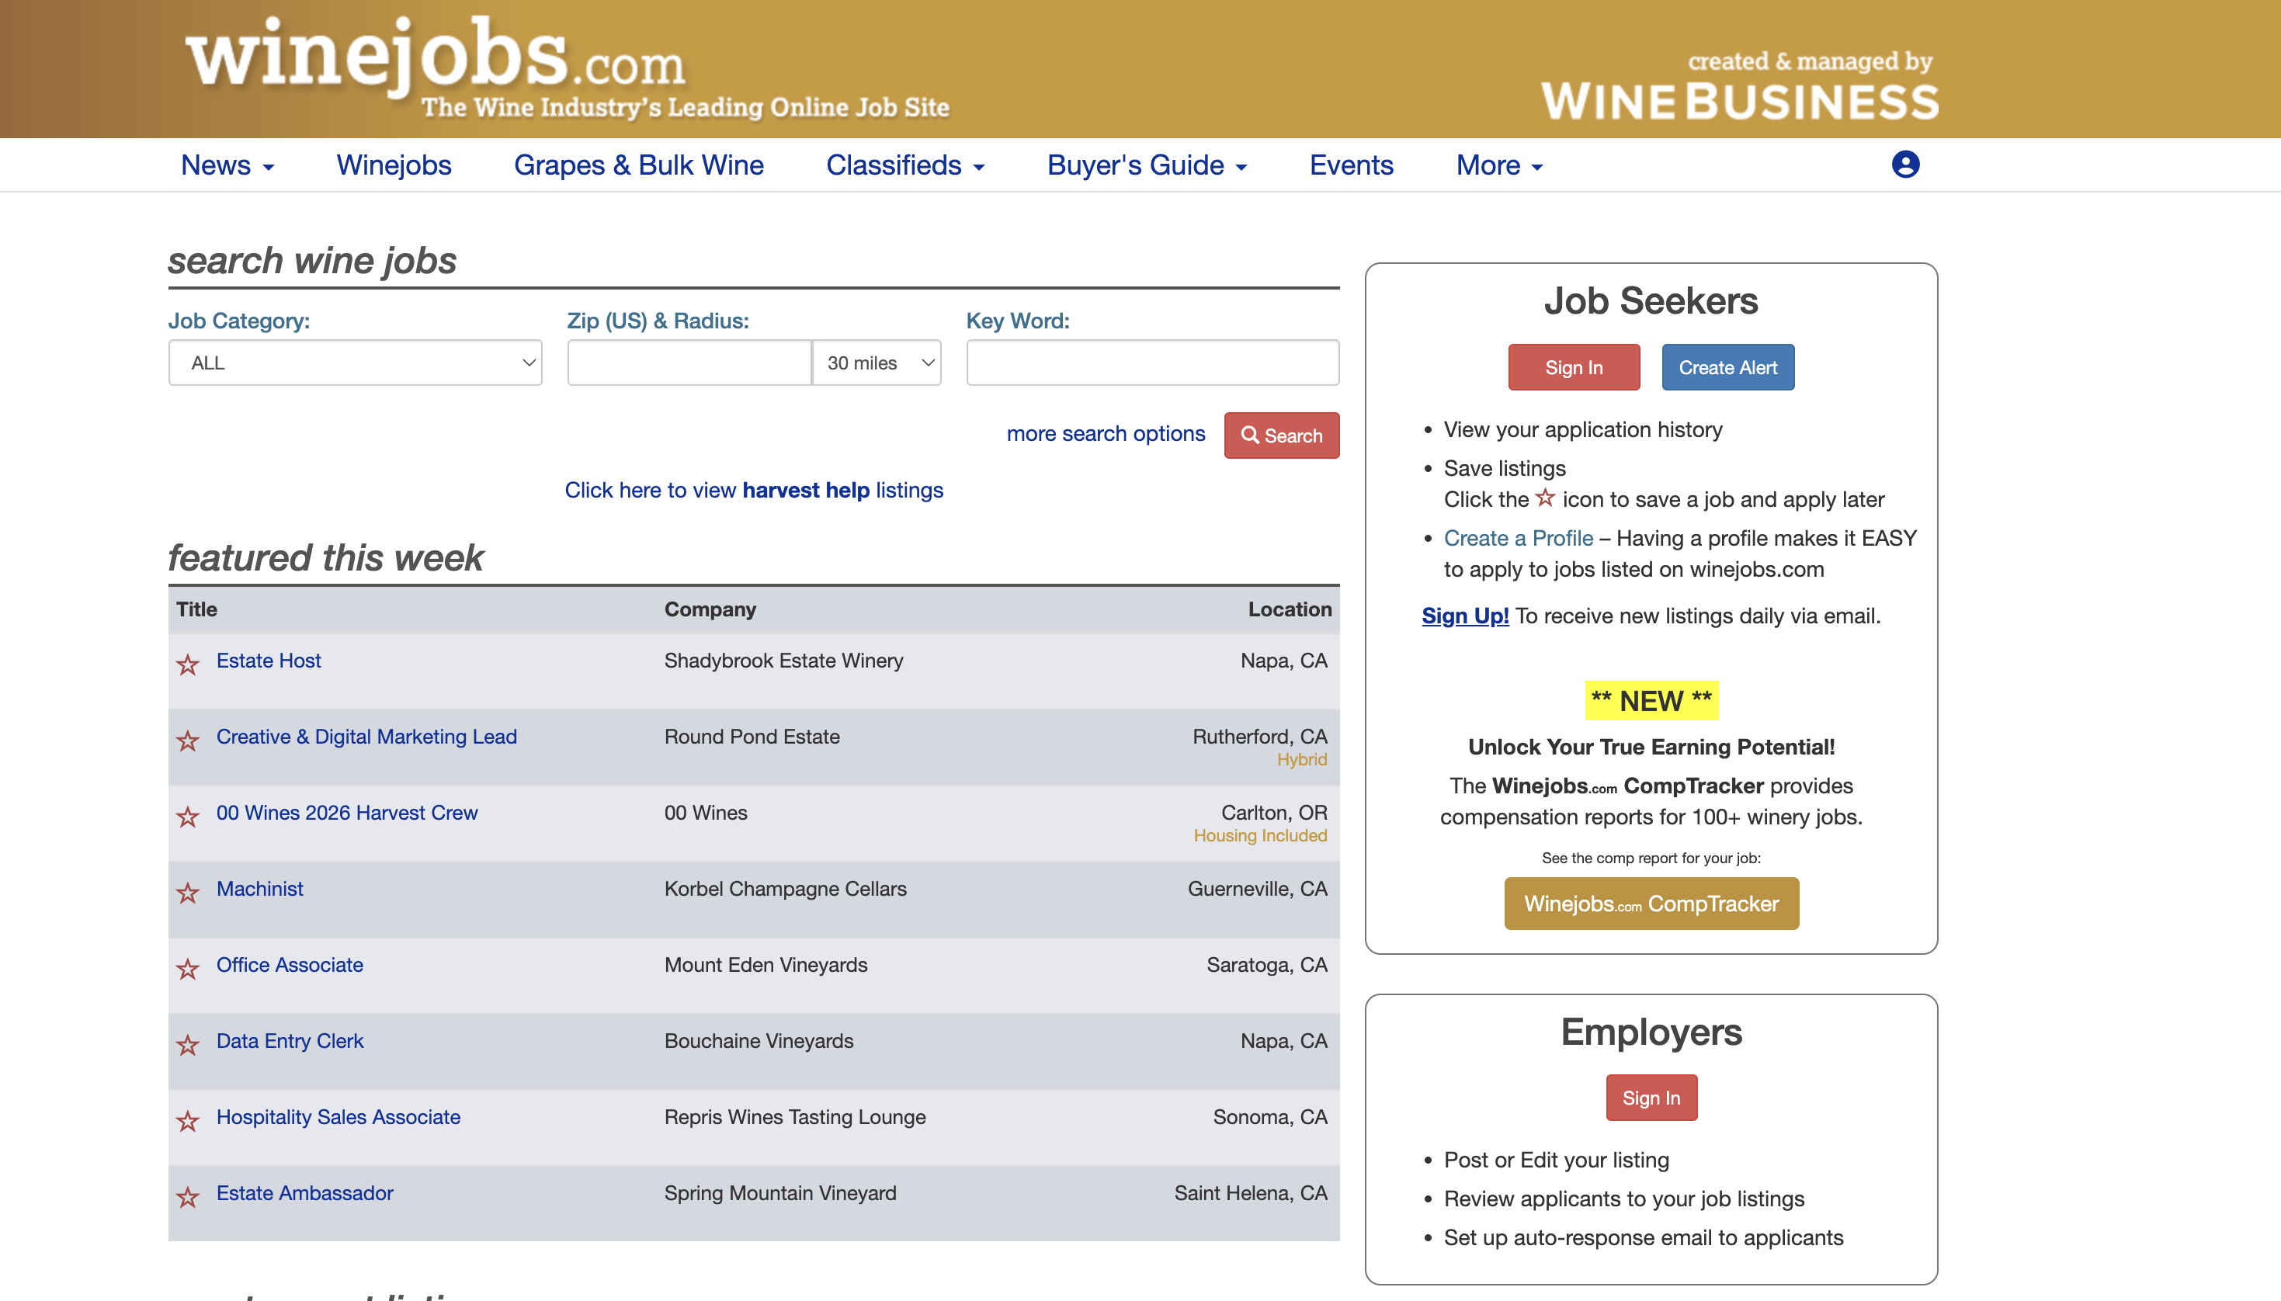Click the Guerneville, CA location cell
2281x1301 pixels.
tap(1257, 888)
